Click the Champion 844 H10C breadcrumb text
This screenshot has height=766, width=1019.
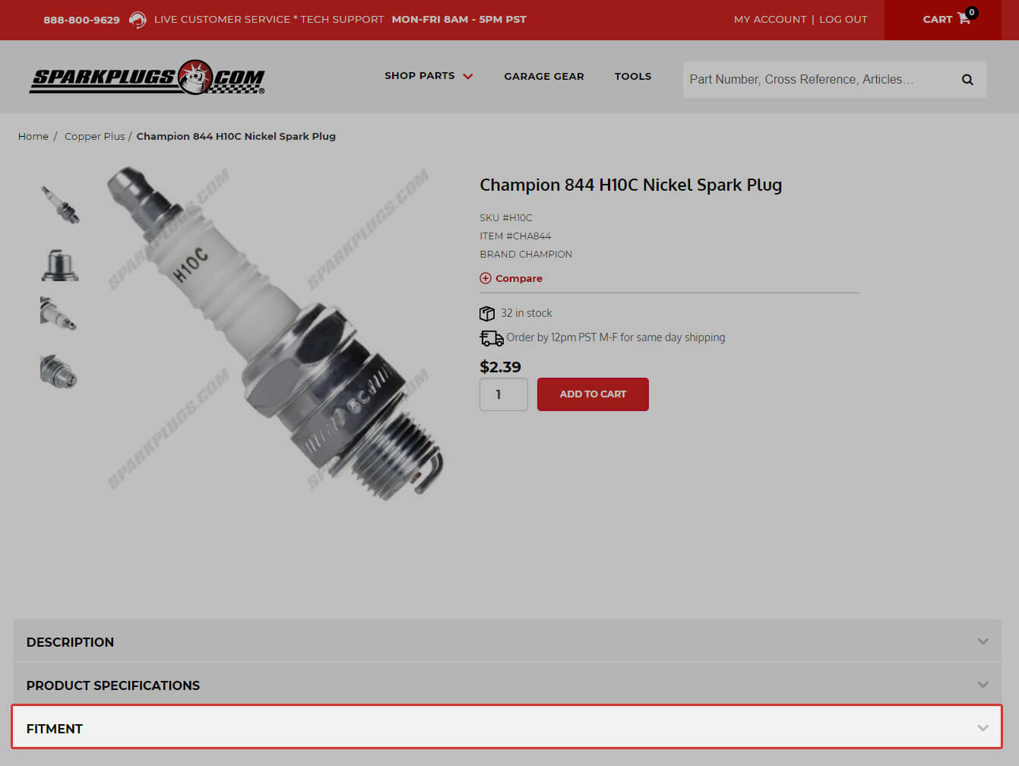tap(236, 136)
